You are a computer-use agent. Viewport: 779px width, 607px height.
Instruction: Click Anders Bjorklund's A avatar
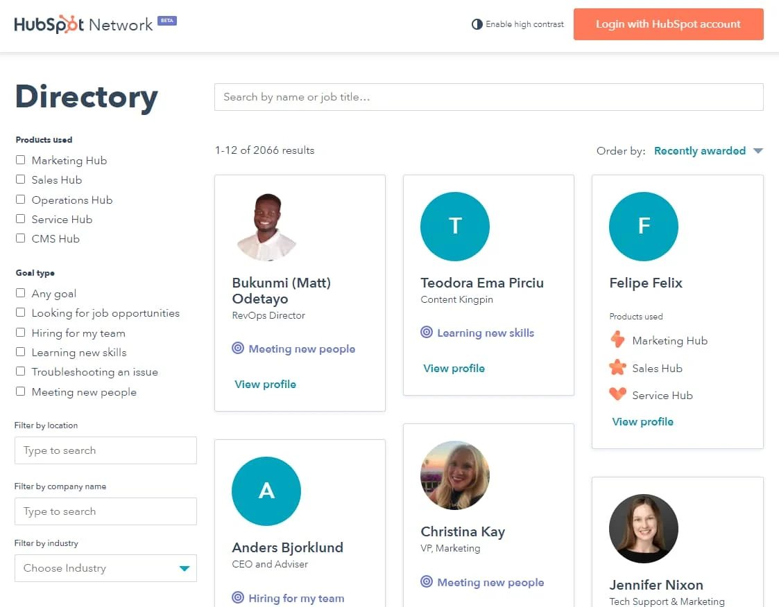pos(266,491)
